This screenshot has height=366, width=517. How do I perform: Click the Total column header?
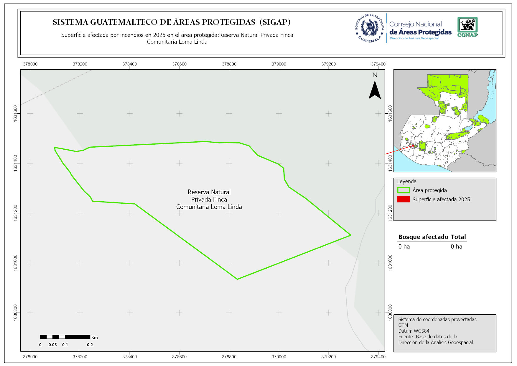pyautogui.click(x=458, y=237)
